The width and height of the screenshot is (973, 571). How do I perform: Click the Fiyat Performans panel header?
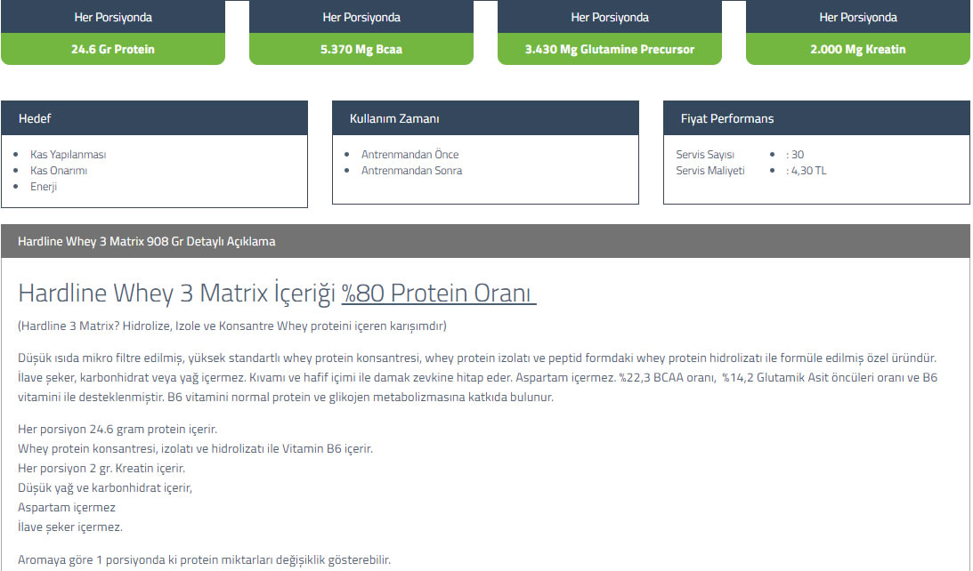(x=816, y=118)
